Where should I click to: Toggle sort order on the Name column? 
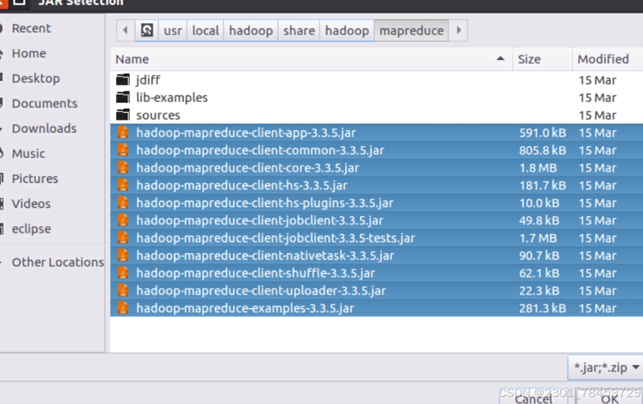132,59
